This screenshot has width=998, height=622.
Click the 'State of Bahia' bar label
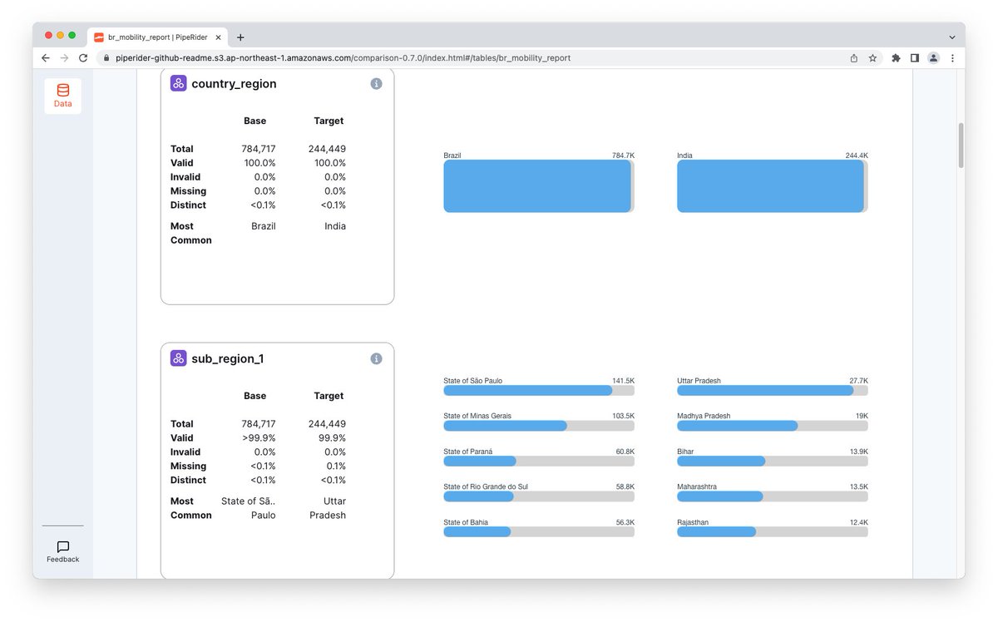pos(466,522)
